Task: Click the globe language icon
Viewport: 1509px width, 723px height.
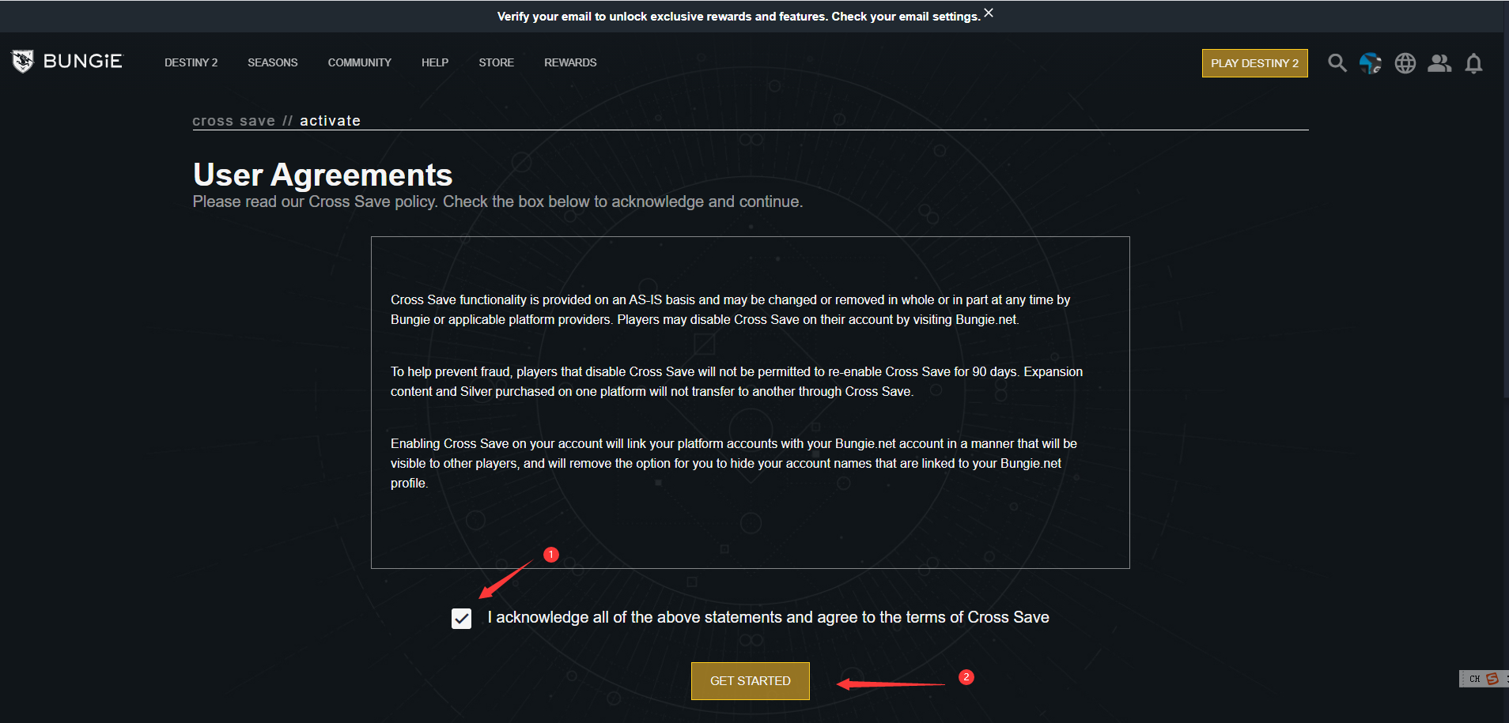Action: [1405, 63]
